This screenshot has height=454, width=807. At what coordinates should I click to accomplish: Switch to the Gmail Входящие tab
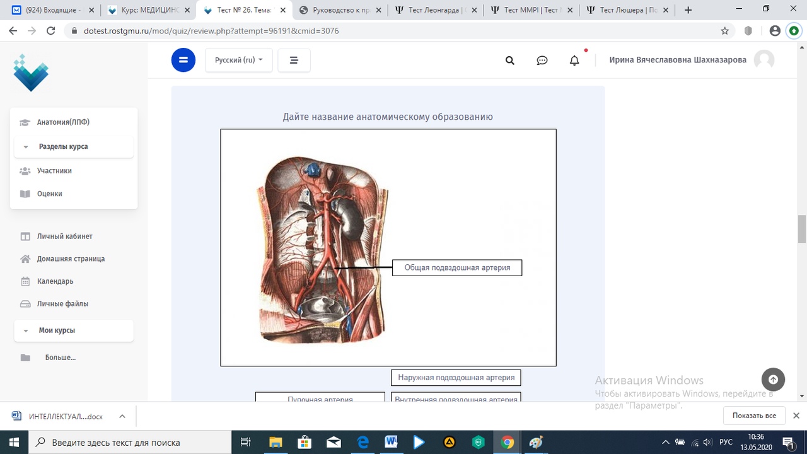50,10
